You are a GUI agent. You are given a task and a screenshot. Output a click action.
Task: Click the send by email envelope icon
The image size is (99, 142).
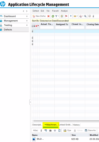[75, 16]
